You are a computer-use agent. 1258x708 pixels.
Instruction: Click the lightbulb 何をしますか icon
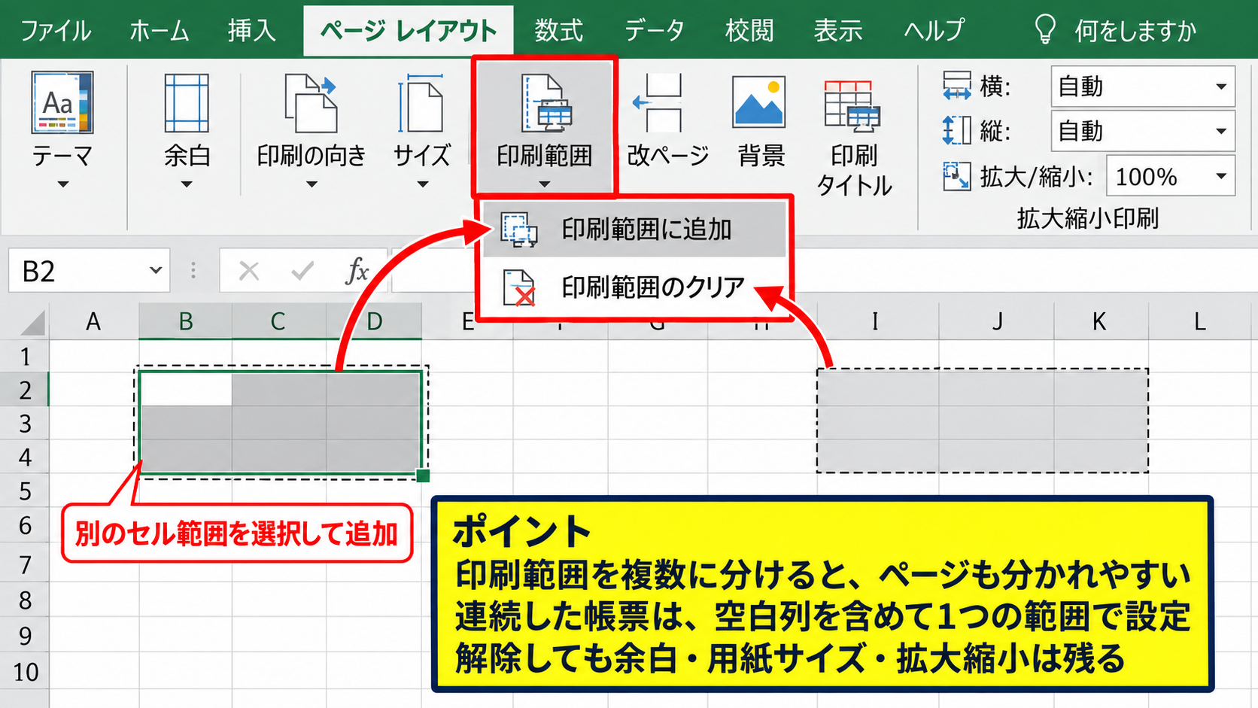tap(1046, 29)
